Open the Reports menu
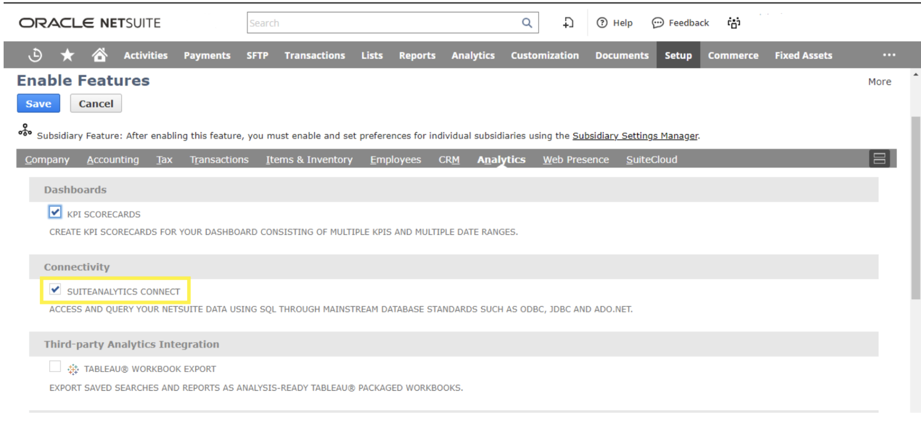Viewport: 921px width, 429px height. tap(417, 55)
